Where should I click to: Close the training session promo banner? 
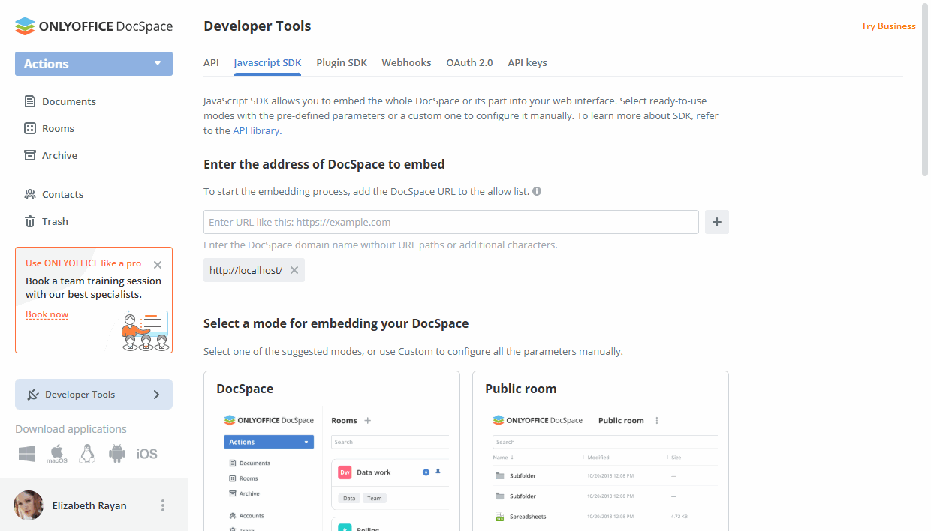click(158, 264)
